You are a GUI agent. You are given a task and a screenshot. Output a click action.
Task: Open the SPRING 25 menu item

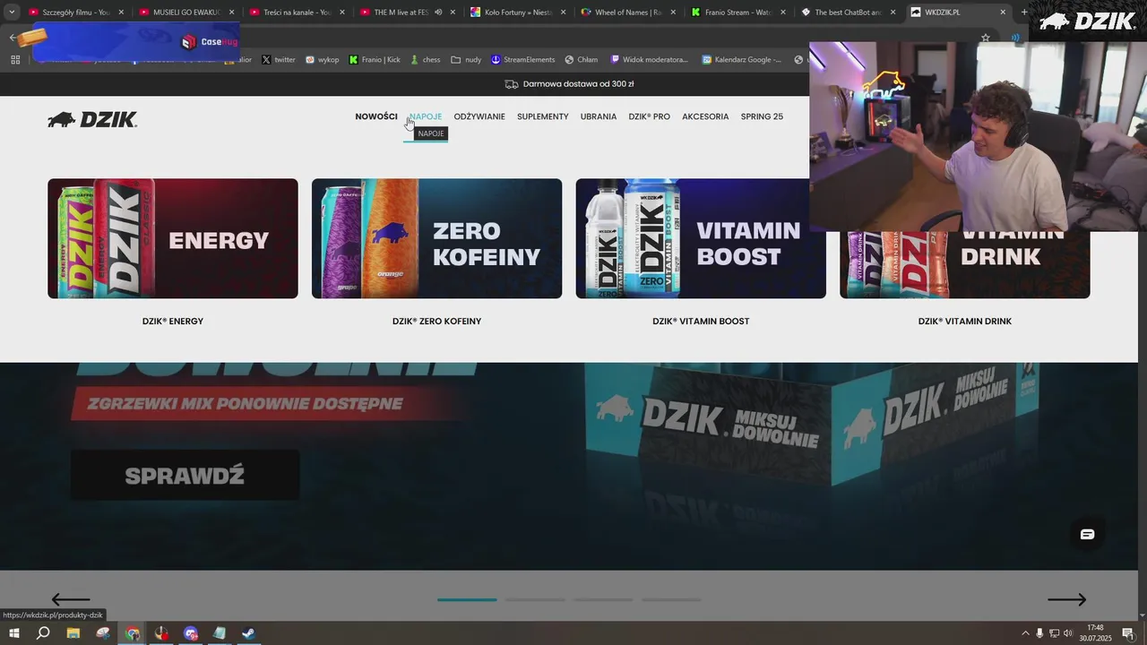pos(762,116)
